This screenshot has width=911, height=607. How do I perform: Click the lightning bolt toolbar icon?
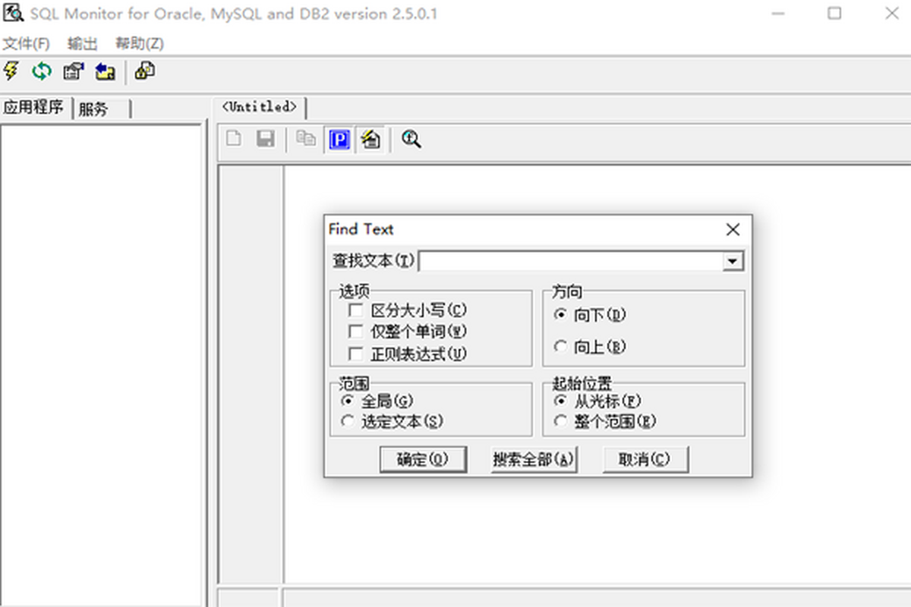click(x=11, y=71)
